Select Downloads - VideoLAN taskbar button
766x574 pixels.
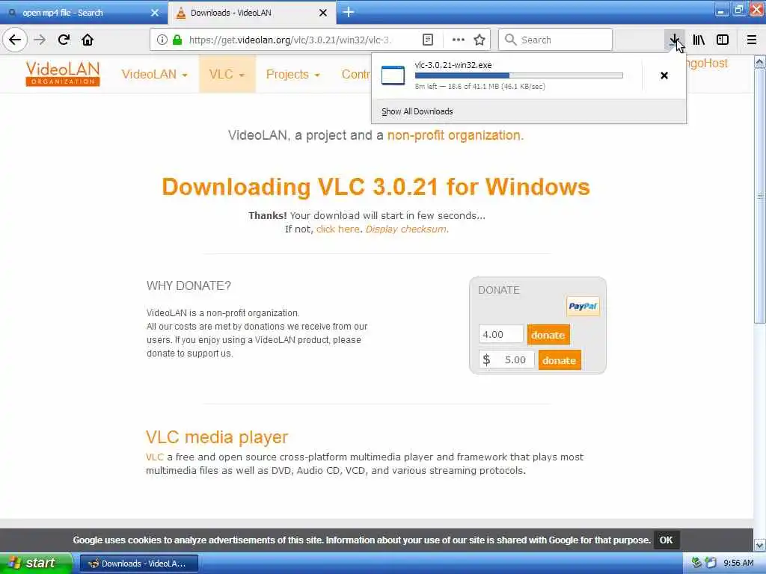(x=138, y=564)
